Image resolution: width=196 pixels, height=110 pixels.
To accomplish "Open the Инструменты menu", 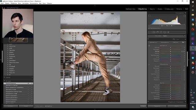I will [x=34, y=3].
